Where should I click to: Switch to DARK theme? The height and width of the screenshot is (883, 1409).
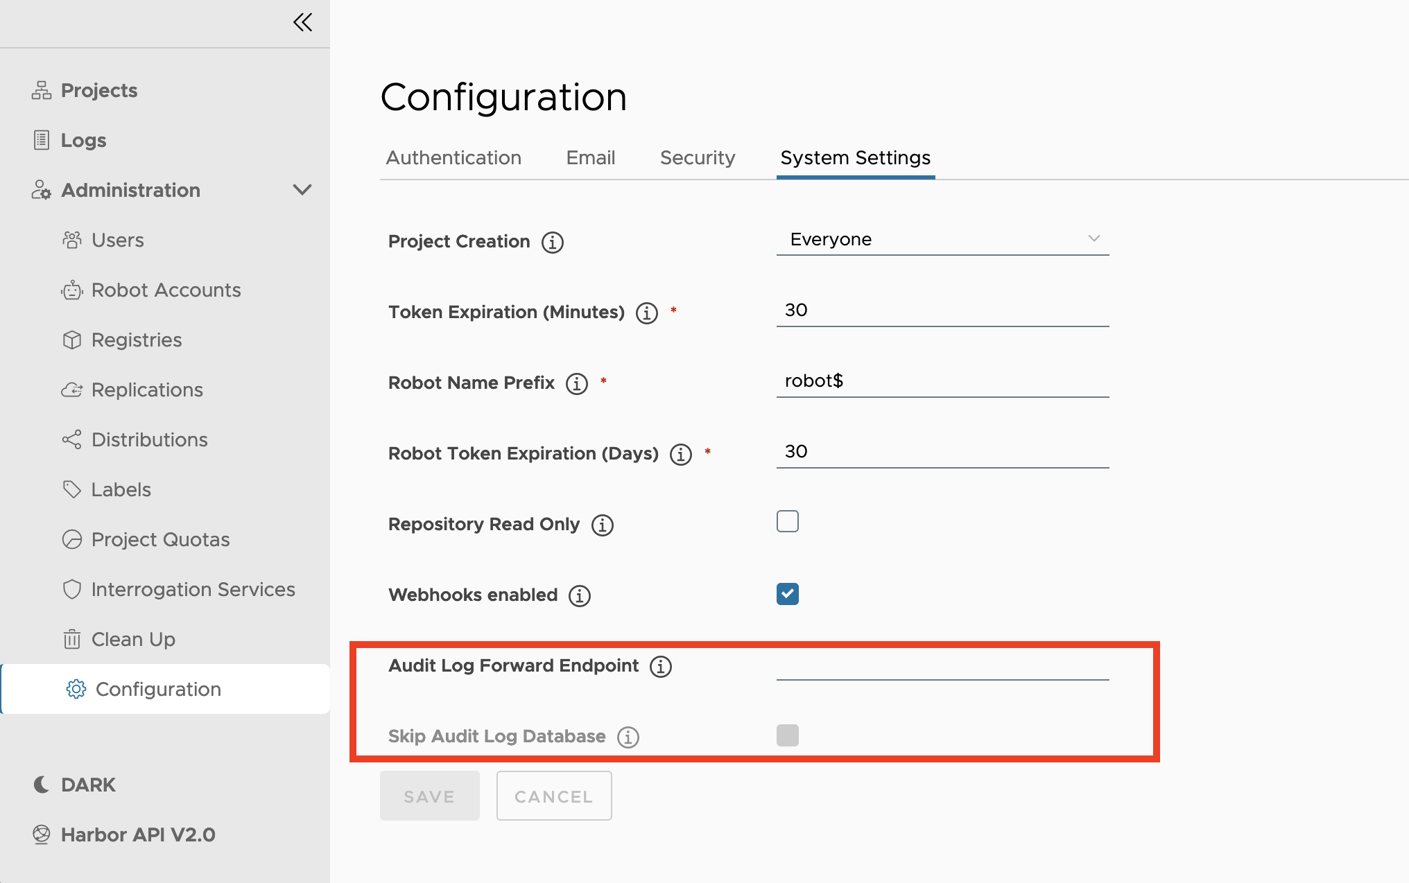coord(88,785)
